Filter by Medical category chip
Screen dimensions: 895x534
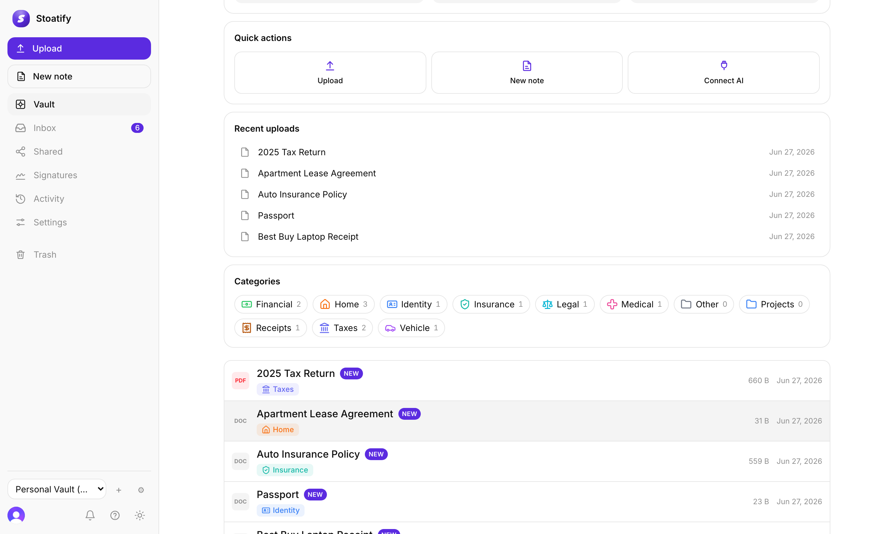pyautogui.click(x=634, y=305)
